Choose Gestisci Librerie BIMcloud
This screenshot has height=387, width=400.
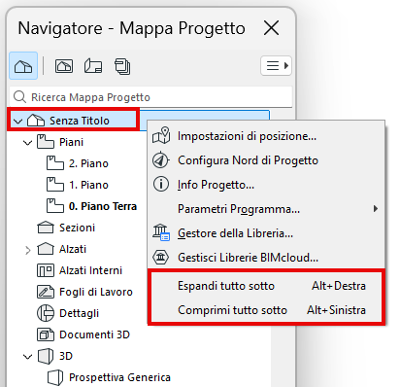click(266, 258)
